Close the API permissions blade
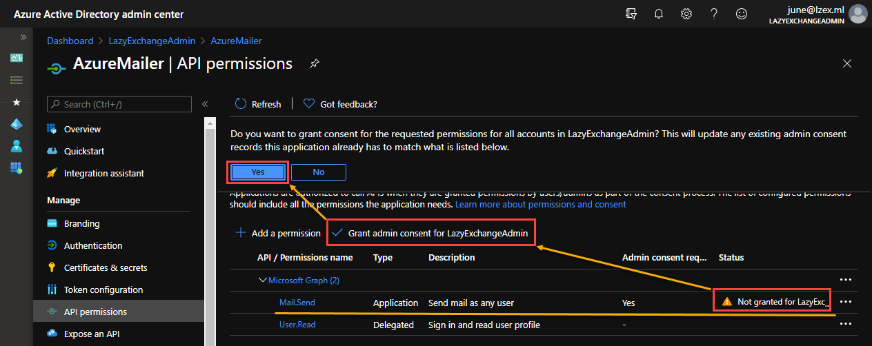 pyautogui.click(x=847, y=63)
